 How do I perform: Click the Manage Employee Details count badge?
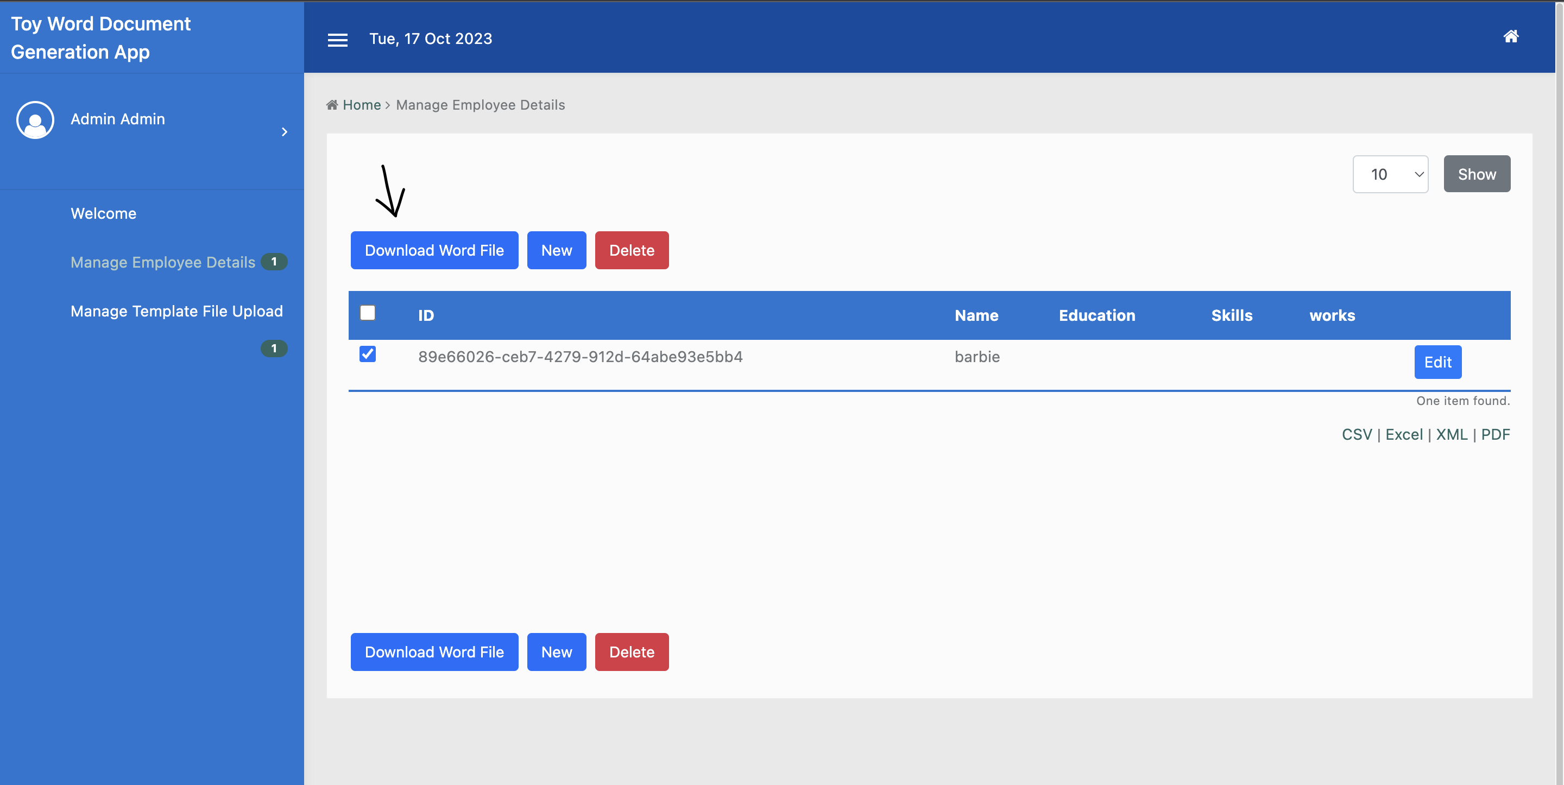pos(274,262)
